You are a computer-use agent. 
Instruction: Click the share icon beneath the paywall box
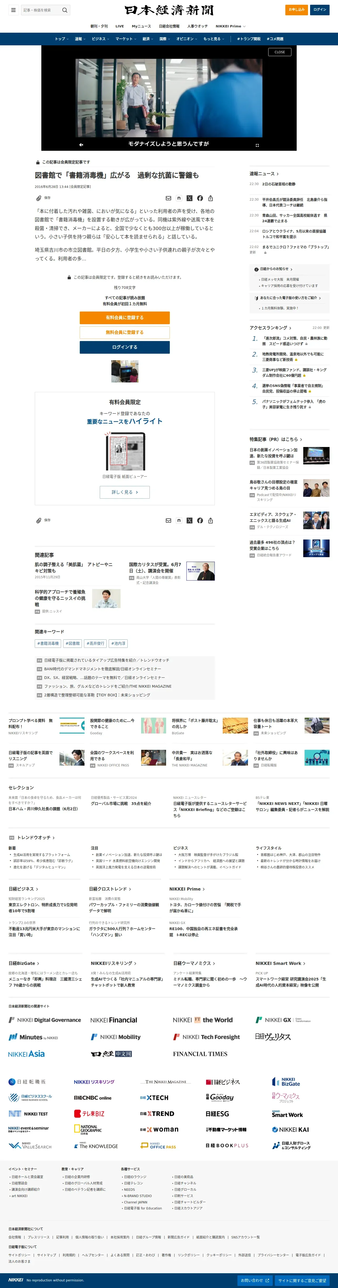click(x=211, y=520)
